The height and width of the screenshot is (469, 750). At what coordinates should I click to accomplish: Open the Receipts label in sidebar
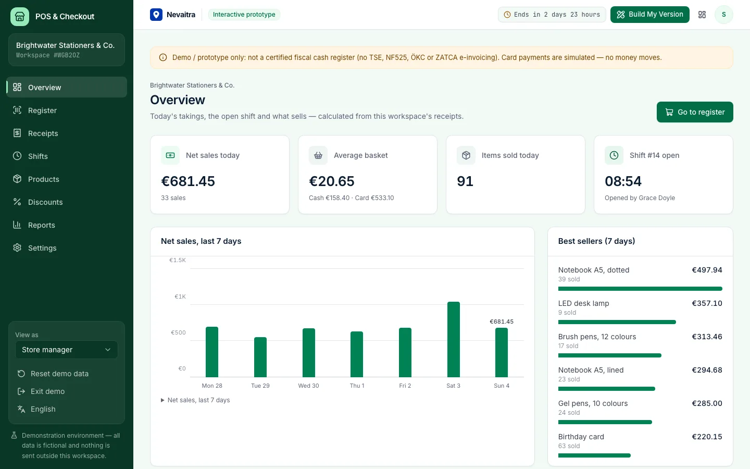click(43, 133)
